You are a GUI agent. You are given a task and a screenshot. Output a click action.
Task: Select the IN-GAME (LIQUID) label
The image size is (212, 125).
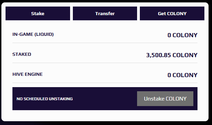coord(33,34)
